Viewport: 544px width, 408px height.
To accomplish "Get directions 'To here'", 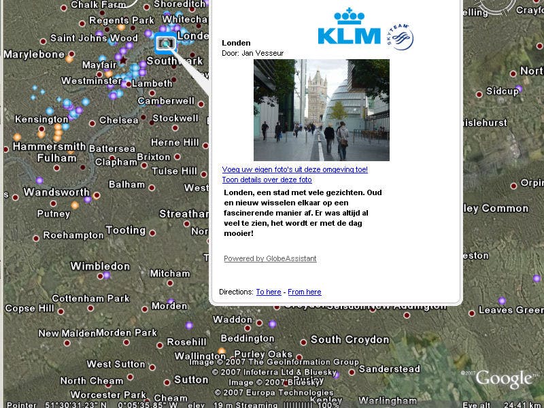I will 269,292.
